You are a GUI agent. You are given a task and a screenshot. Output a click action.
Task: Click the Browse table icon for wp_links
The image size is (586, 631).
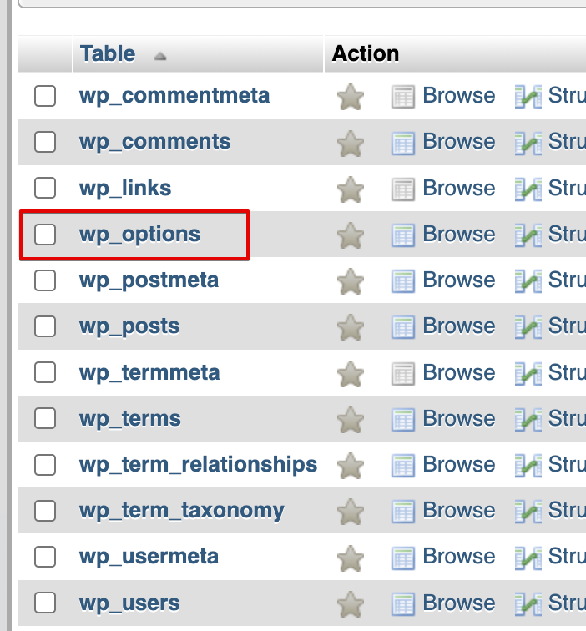click(404, 189)
